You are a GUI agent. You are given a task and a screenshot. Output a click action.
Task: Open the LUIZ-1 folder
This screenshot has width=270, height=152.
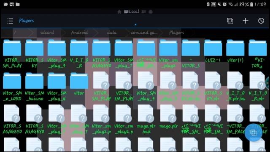pyautogui.click(x=213, y=51)
